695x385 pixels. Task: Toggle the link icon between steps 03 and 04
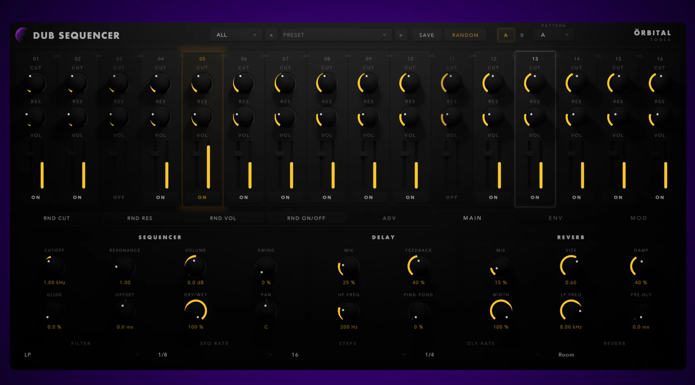point(140,56)
